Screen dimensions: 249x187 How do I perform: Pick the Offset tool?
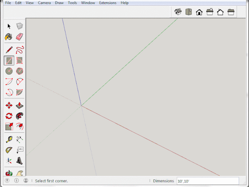pos(20,126)
